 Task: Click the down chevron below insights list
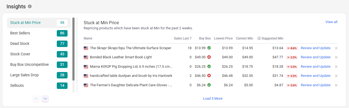pyautogui.click(x=45, y=99)
